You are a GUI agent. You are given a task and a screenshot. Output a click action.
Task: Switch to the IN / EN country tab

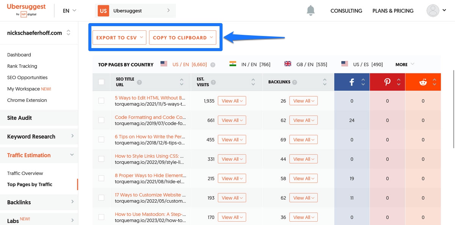point(250,64)
